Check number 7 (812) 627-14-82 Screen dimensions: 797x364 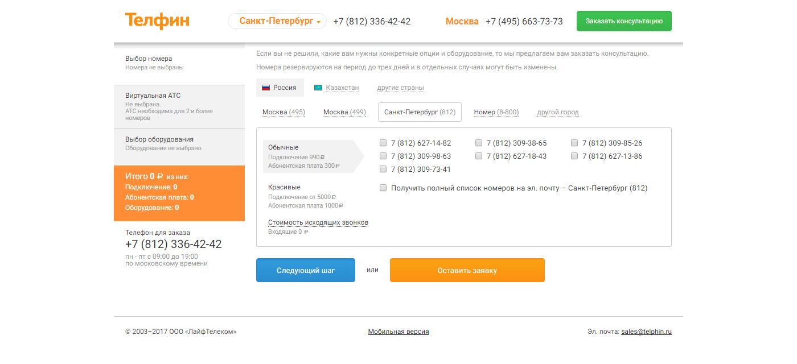pos(383,143)
